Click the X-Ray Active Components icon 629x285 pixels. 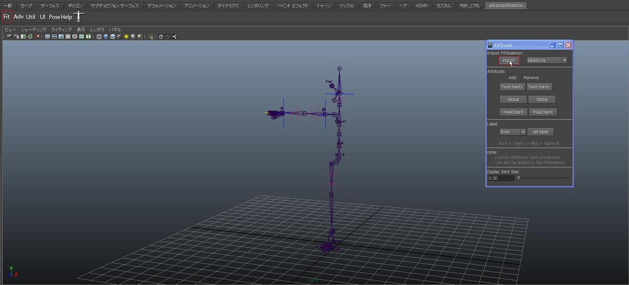(167, 36)
